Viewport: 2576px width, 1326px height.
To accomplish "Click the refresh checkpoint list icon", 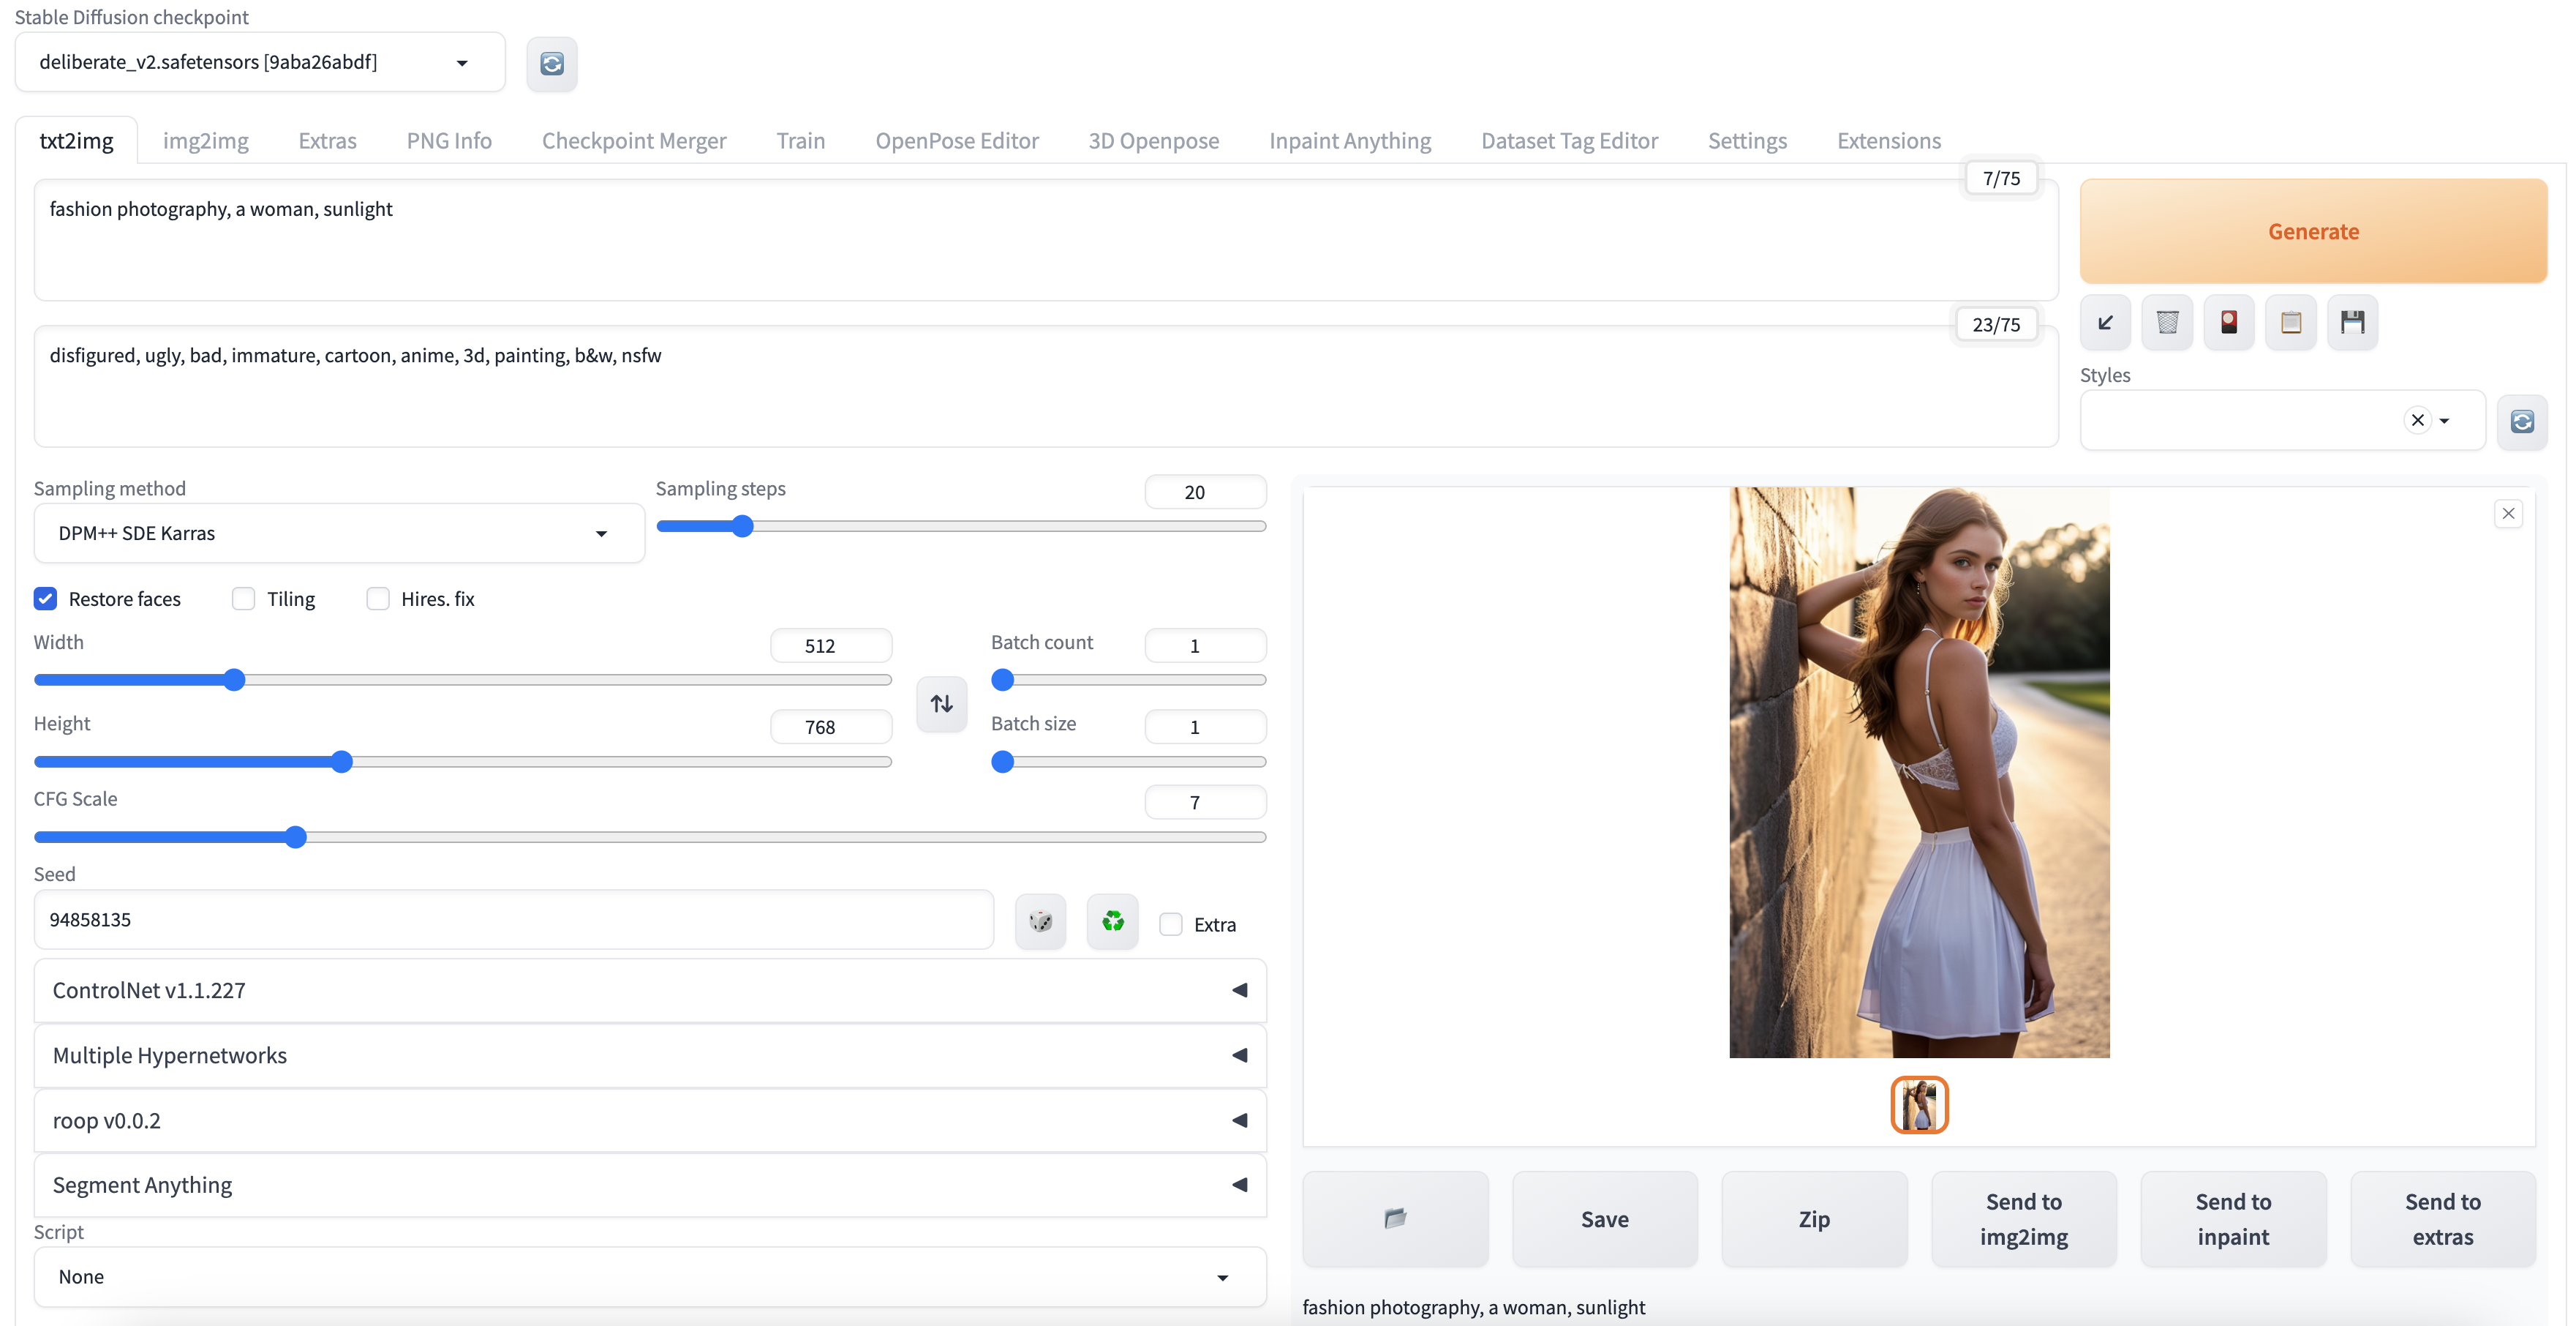I will pos(551,64).
